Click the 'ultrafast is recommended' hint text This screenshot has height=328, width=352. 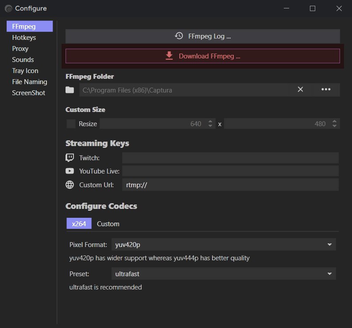pos(105,287)
